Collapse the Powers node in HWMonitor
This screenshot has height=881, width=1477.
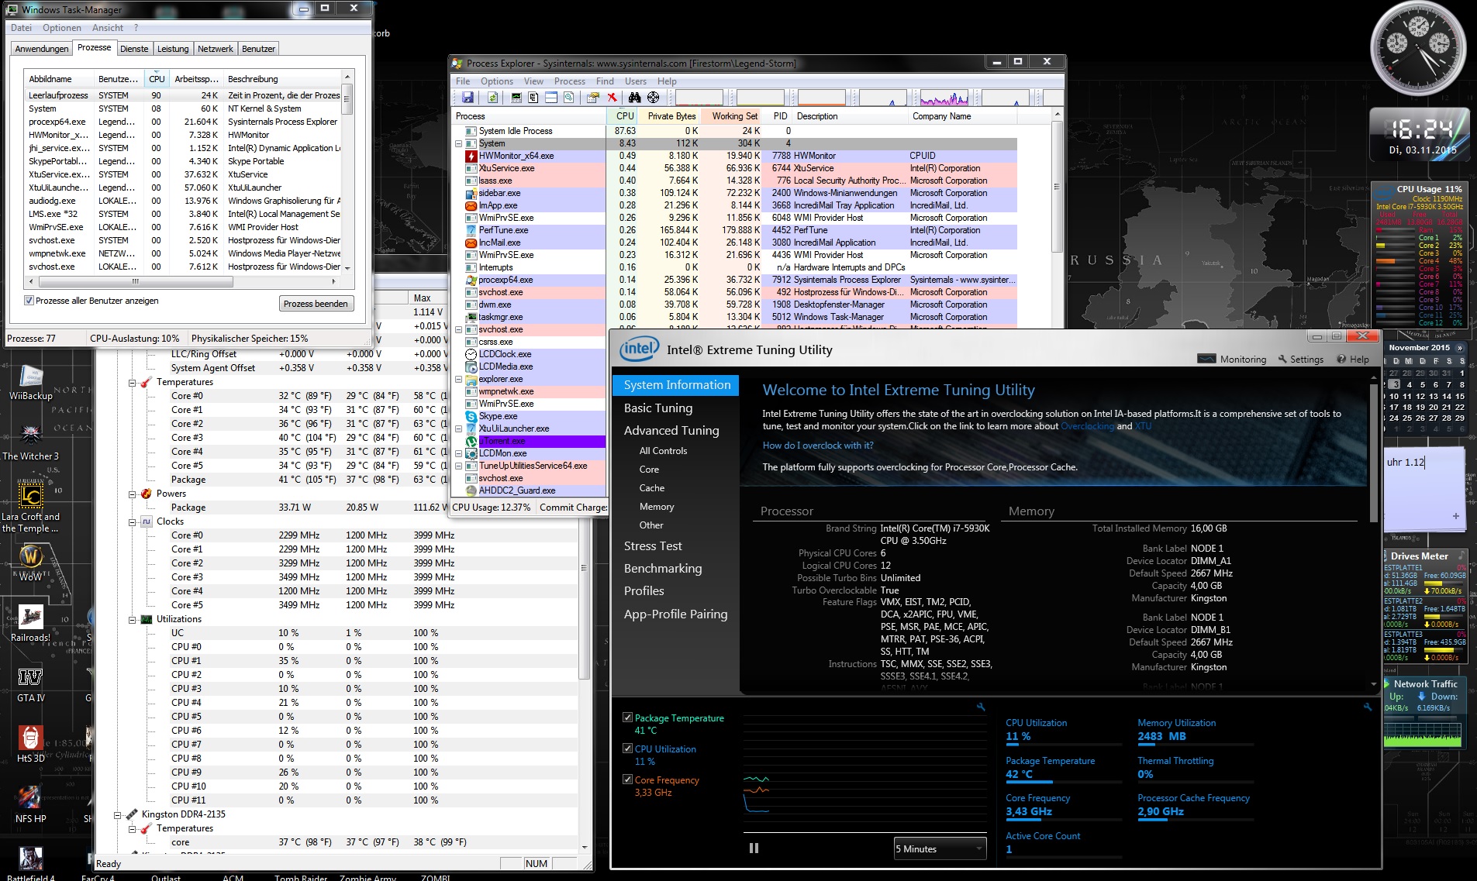click(x=133, y=494)
